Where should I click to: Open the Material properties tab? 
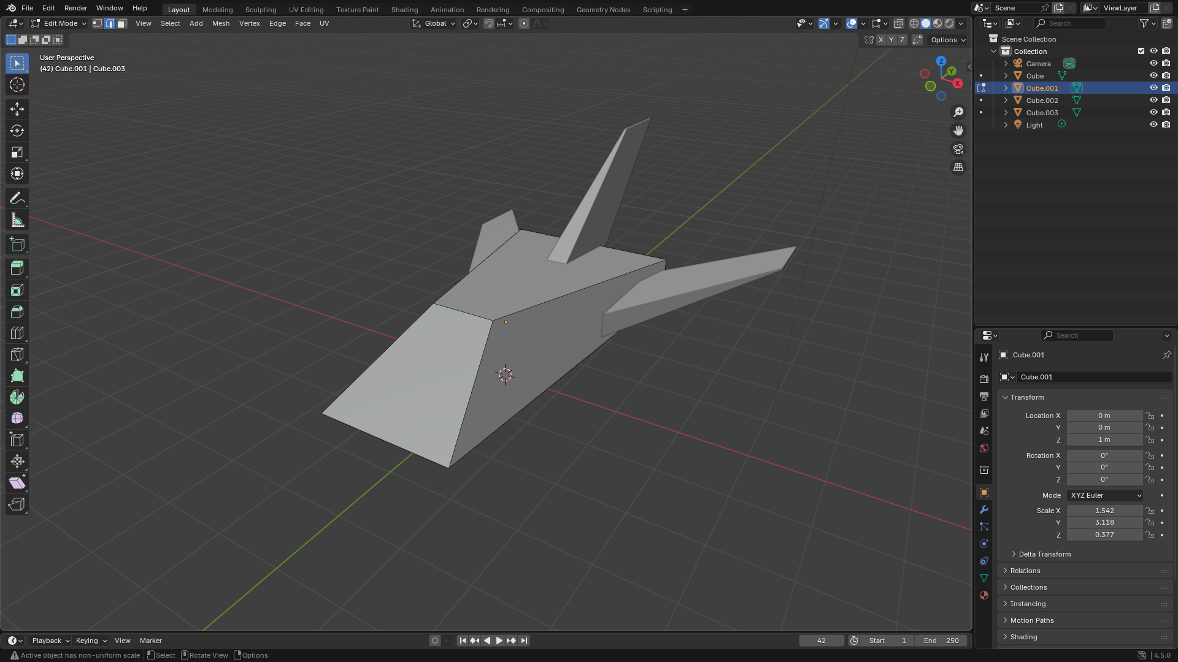[x=984, y=595]
